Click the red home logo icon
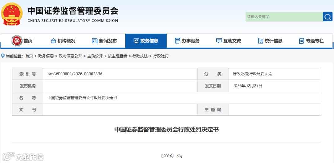This screenshot has height=163, width=334. (17, 41)
